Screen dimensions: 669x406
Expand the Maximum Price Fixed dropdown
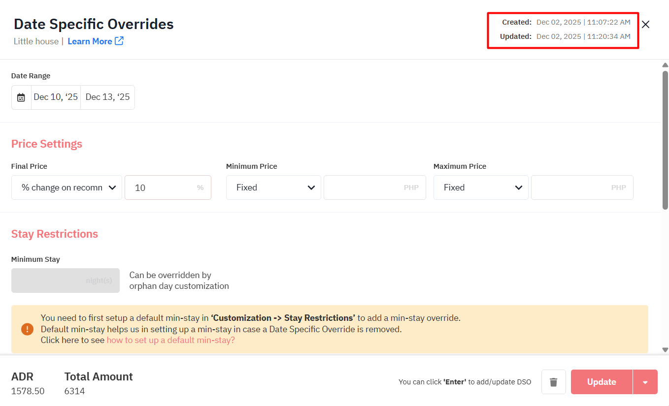pyautogui.click(x=481, y=187)
